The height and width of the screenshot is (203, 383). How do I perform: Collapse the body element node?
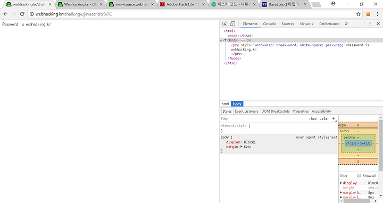click(226, 40)
